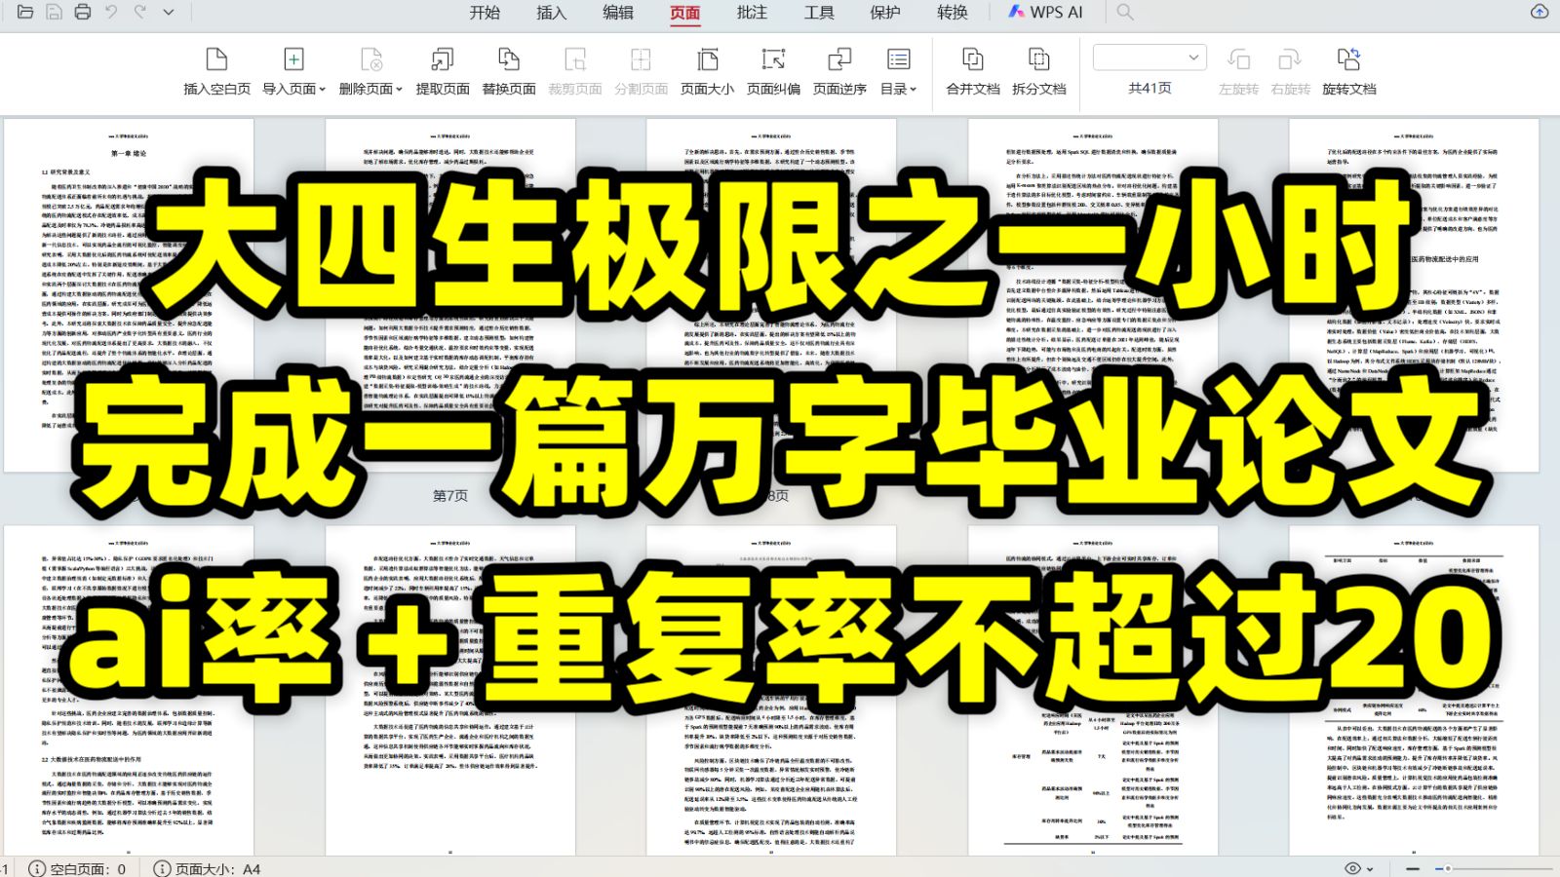The image size is (1560, 877).
Task: Click 拆分文档 split document icon
Action: click(1039, 59)
